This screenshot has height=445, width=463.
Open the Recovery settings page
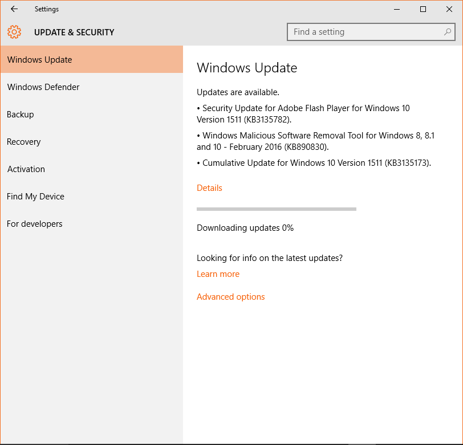pyautogui.click(x=92, y=142)
